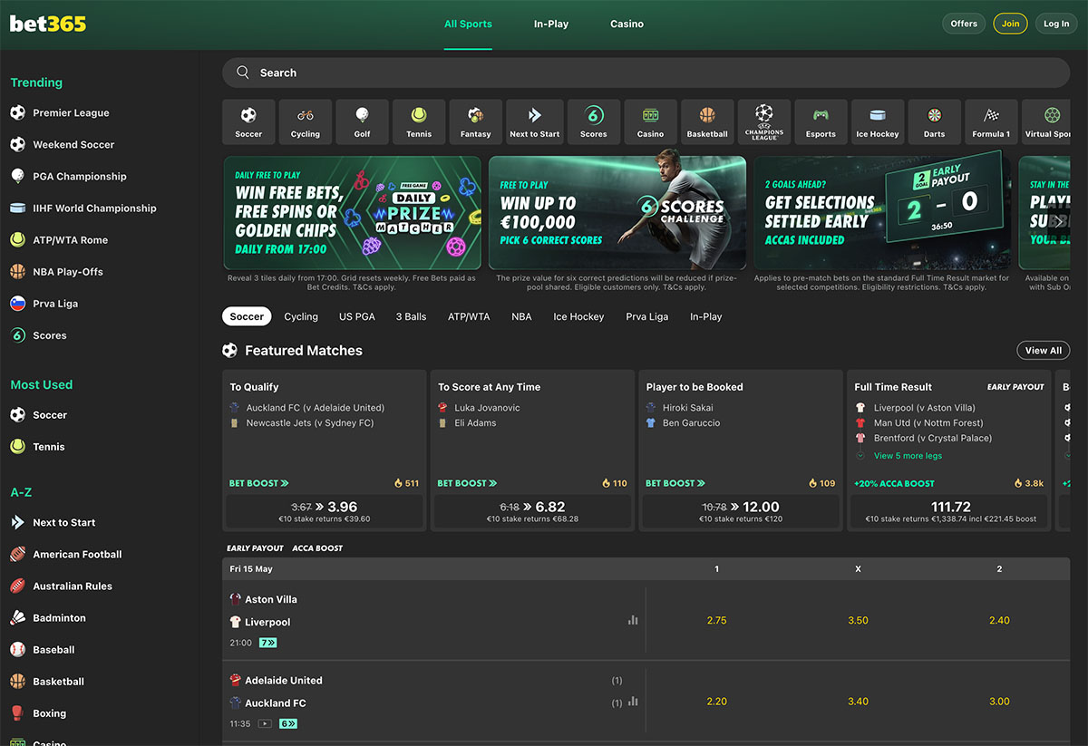
Task: Select the Soccer filter pill
Action: 247,316
